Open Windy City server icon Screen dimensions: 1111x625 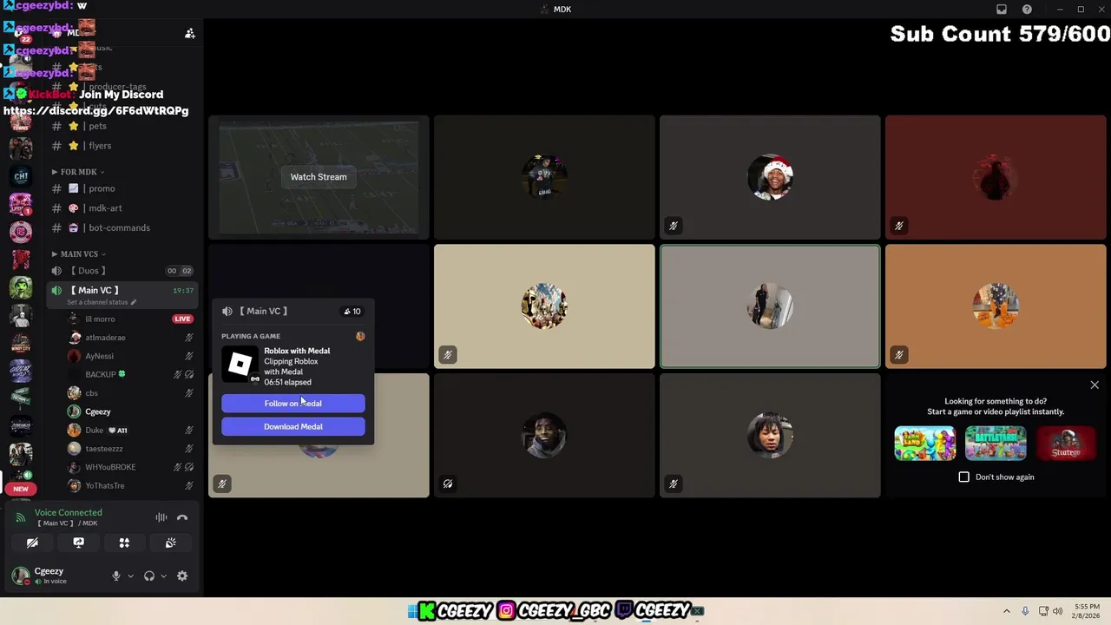pos(21,342)
